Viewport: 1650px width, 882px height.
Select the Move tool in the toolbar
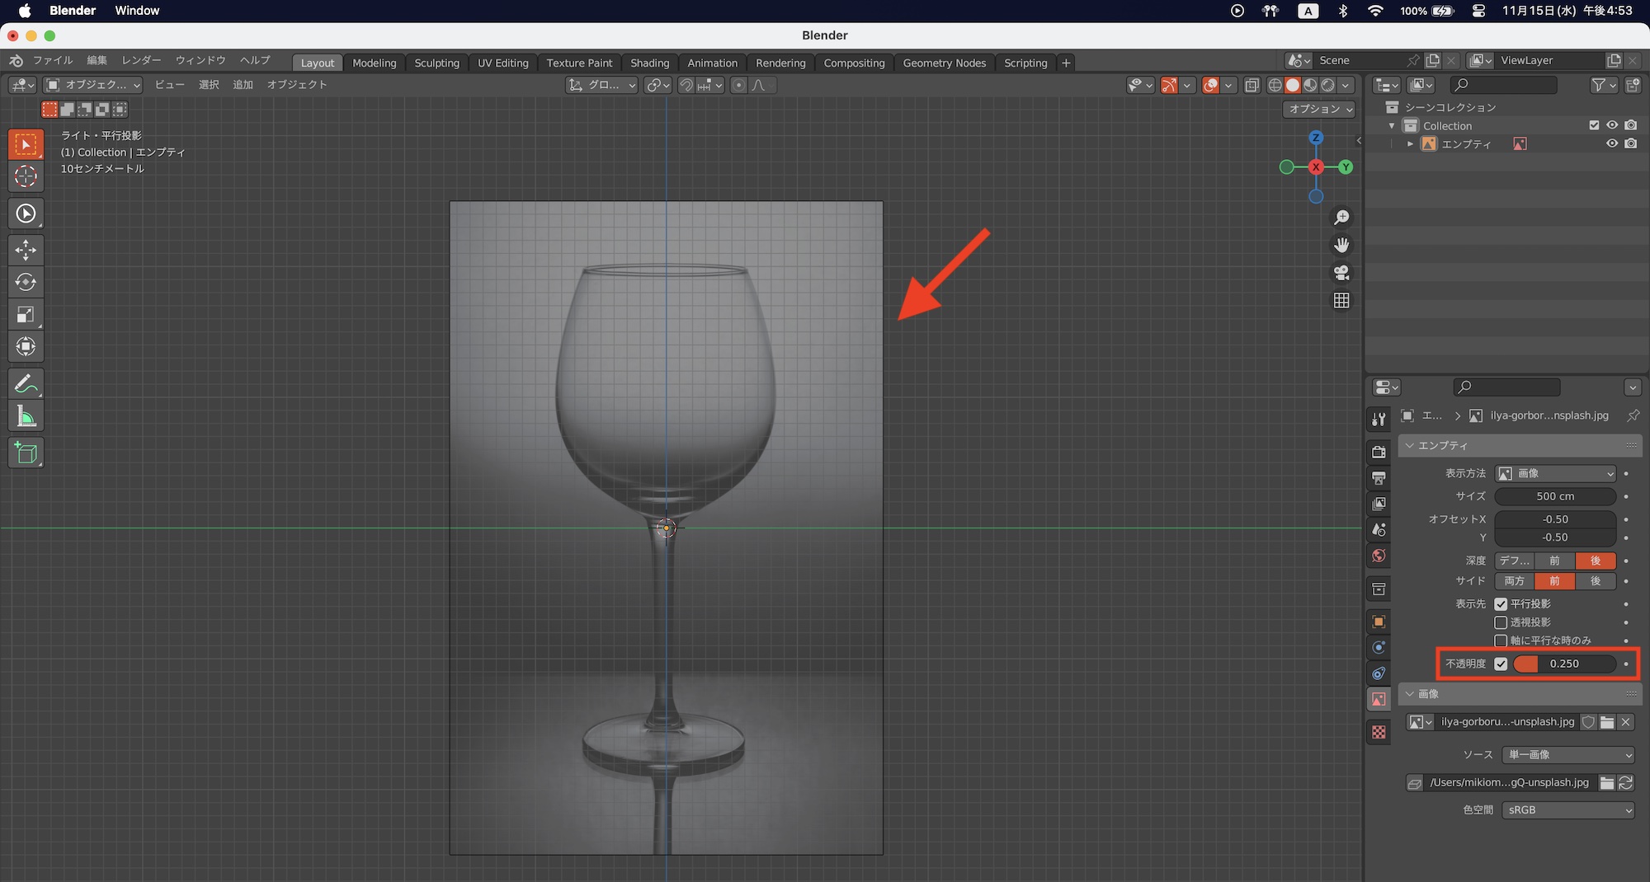pos(26,250)
